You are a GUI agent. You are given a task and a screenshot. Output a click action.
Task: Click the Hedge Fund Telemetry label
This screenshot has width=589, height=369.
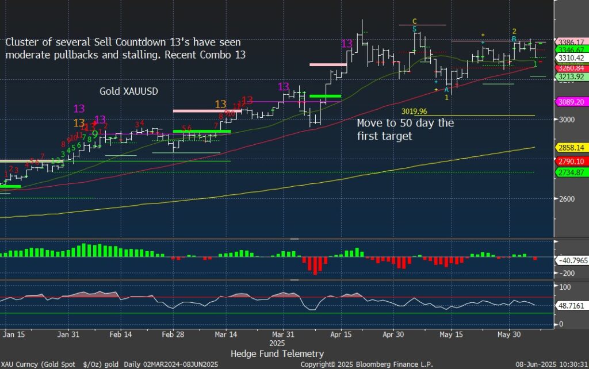[277, 353]
